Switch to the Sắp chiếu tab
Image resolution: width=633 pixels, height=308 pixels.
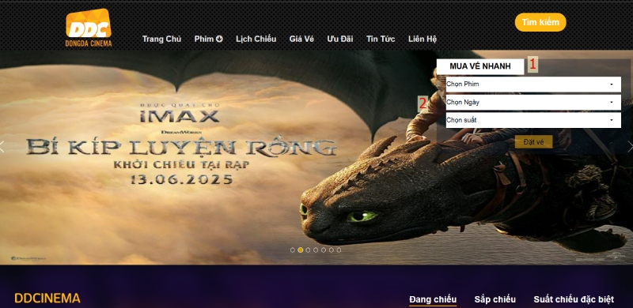tap(495, 299)
